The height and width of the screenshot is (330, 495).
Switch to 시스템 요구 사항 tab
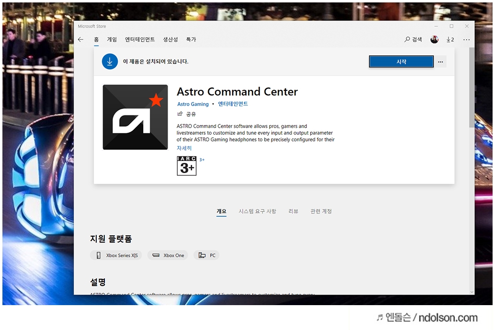pos(257,211)
